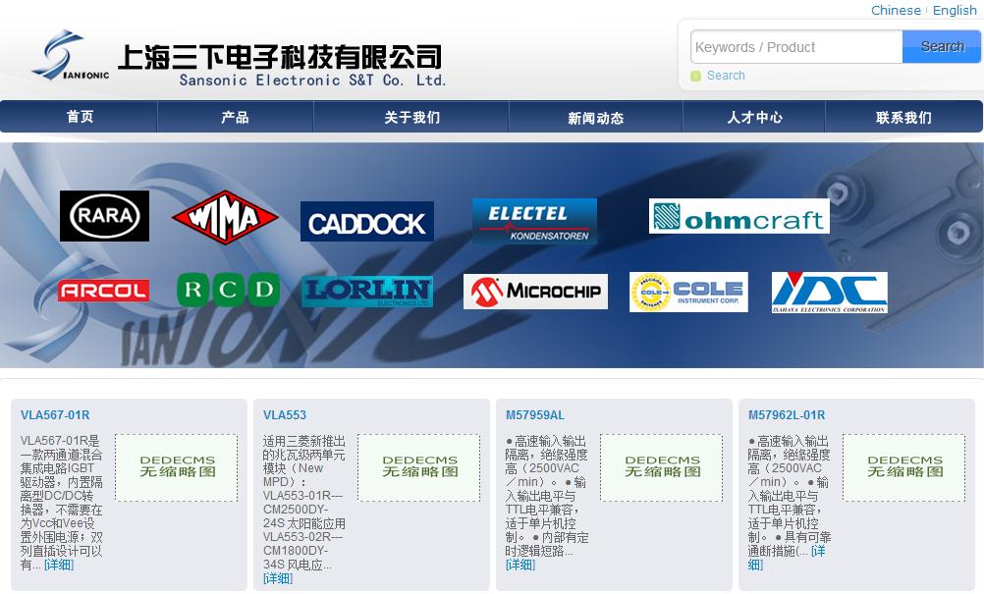Image resolution: width=984 pixels, height=594 pixels.
Task: Click the Search button
Action: (x=941, y=46)
